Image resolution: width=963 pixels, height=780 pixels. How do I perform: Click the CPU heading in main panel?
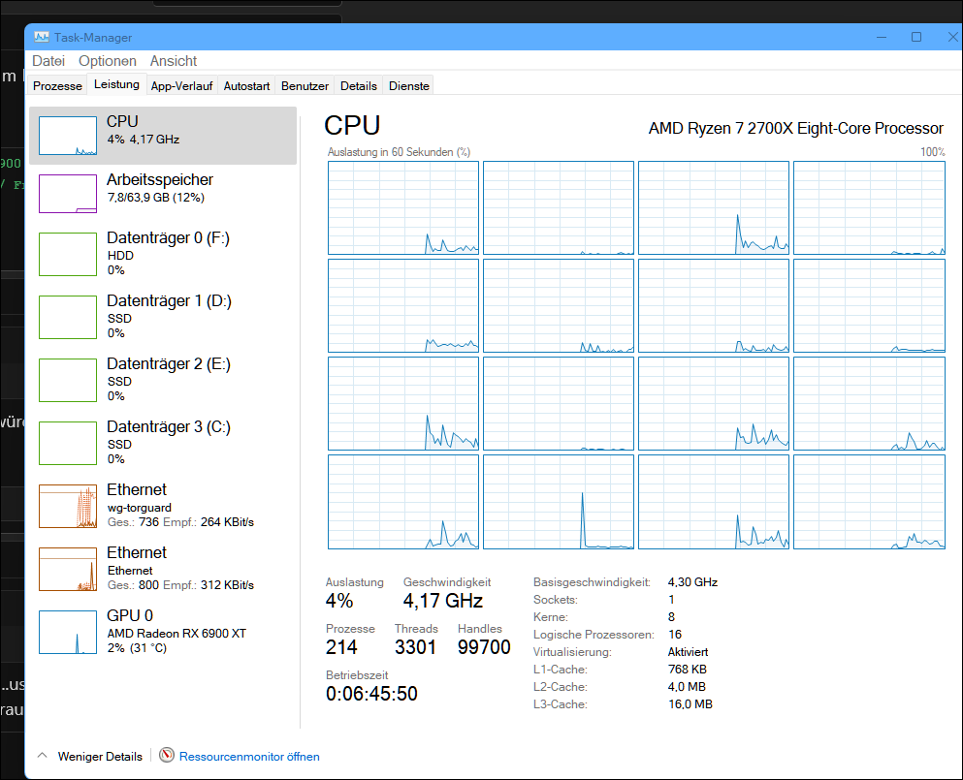[352, 126]
